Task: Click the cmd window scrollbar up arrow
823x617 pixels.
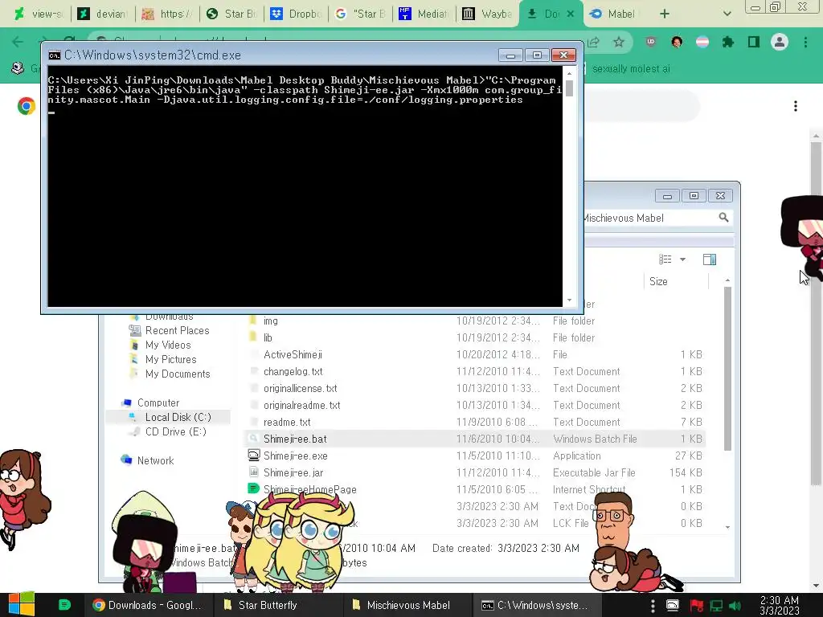Action: coord(570,73)
